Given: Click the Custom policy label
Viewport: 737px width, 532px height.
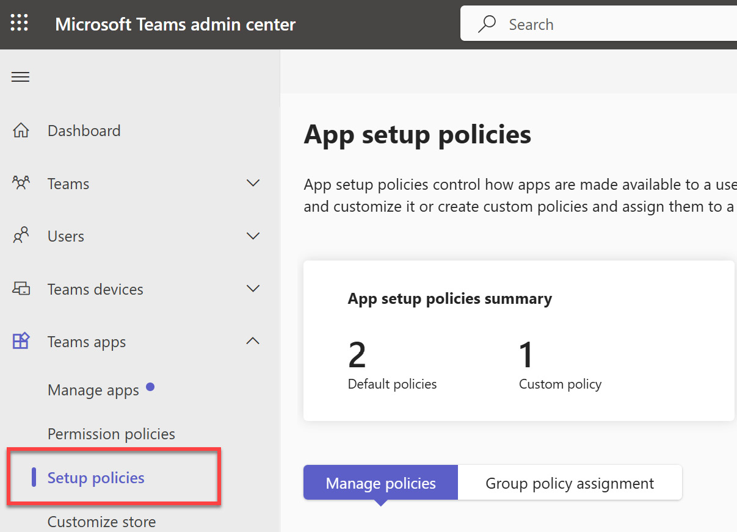Looking at the screenshot, I should pyautogui.click(x=561, y=384).
